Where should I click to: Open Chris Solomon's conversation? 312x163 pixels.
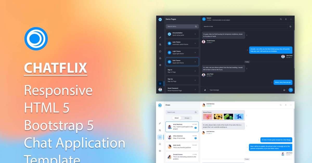coord(182,137)
